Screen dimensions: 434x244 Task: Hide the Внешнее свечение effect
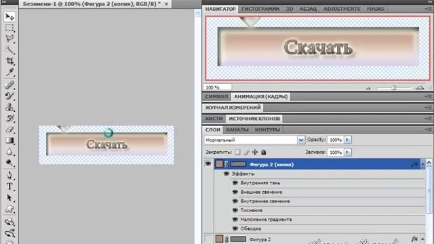[235, 192]
